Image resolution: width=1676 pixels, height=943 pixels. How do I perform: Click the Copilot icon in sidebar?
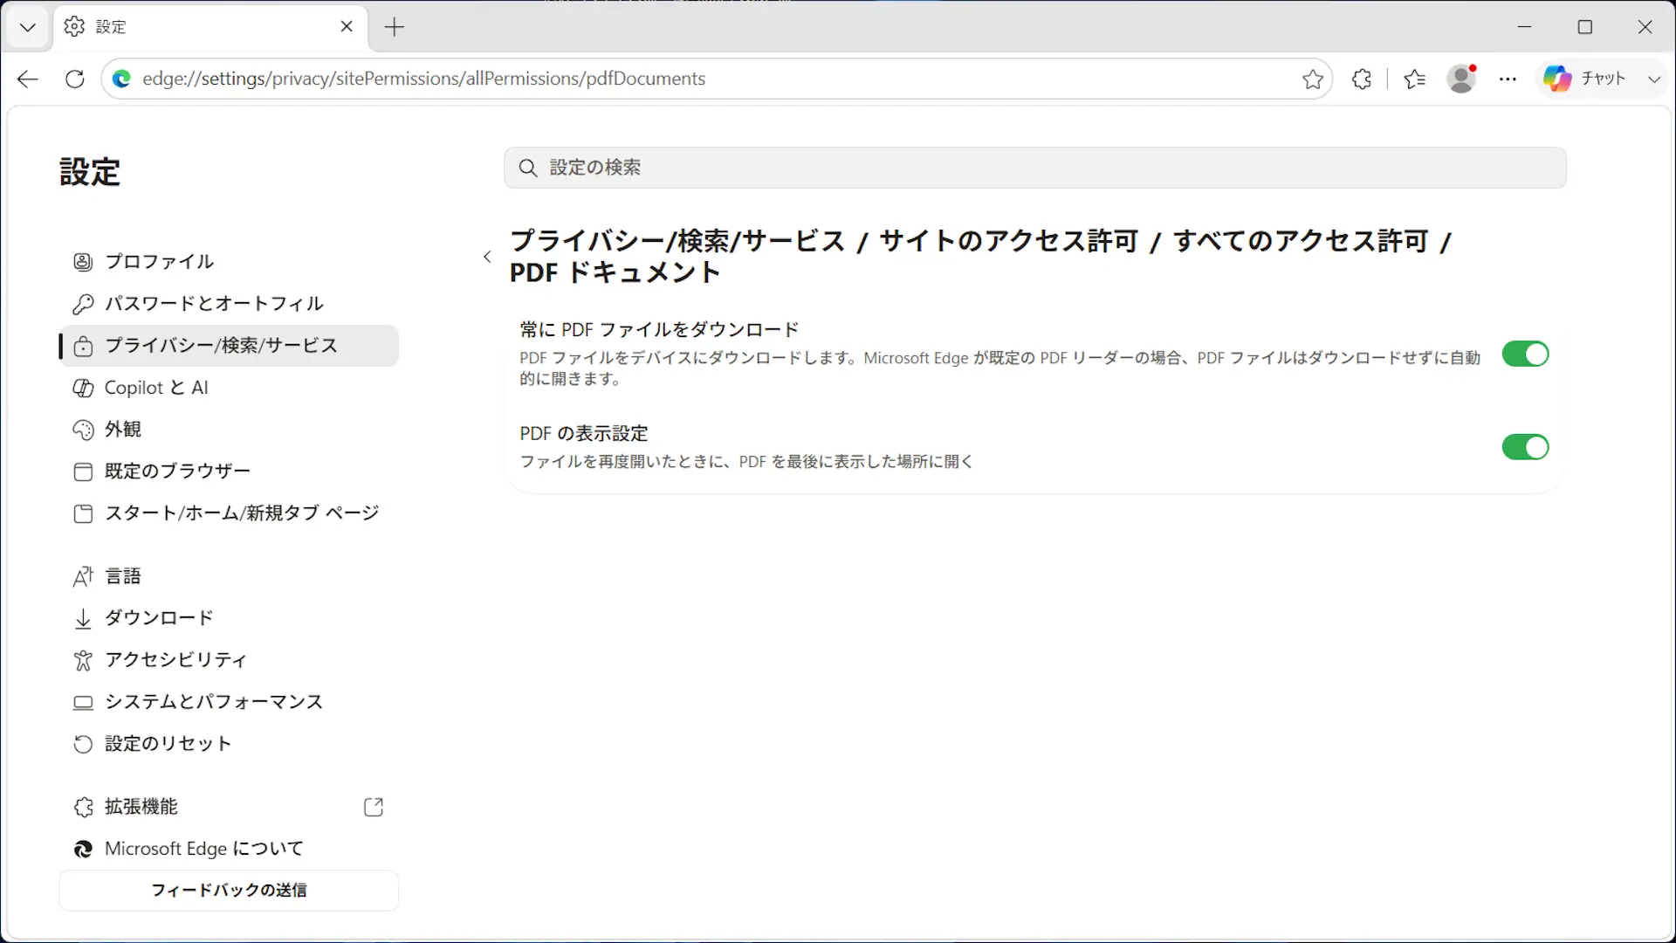[x=83, y=388]
